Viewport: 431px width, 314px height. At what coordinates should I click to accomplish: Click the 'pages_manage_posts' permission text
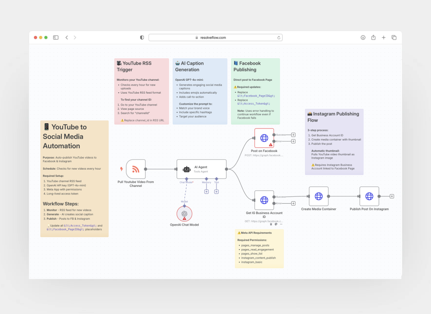[x=255, y=246]
